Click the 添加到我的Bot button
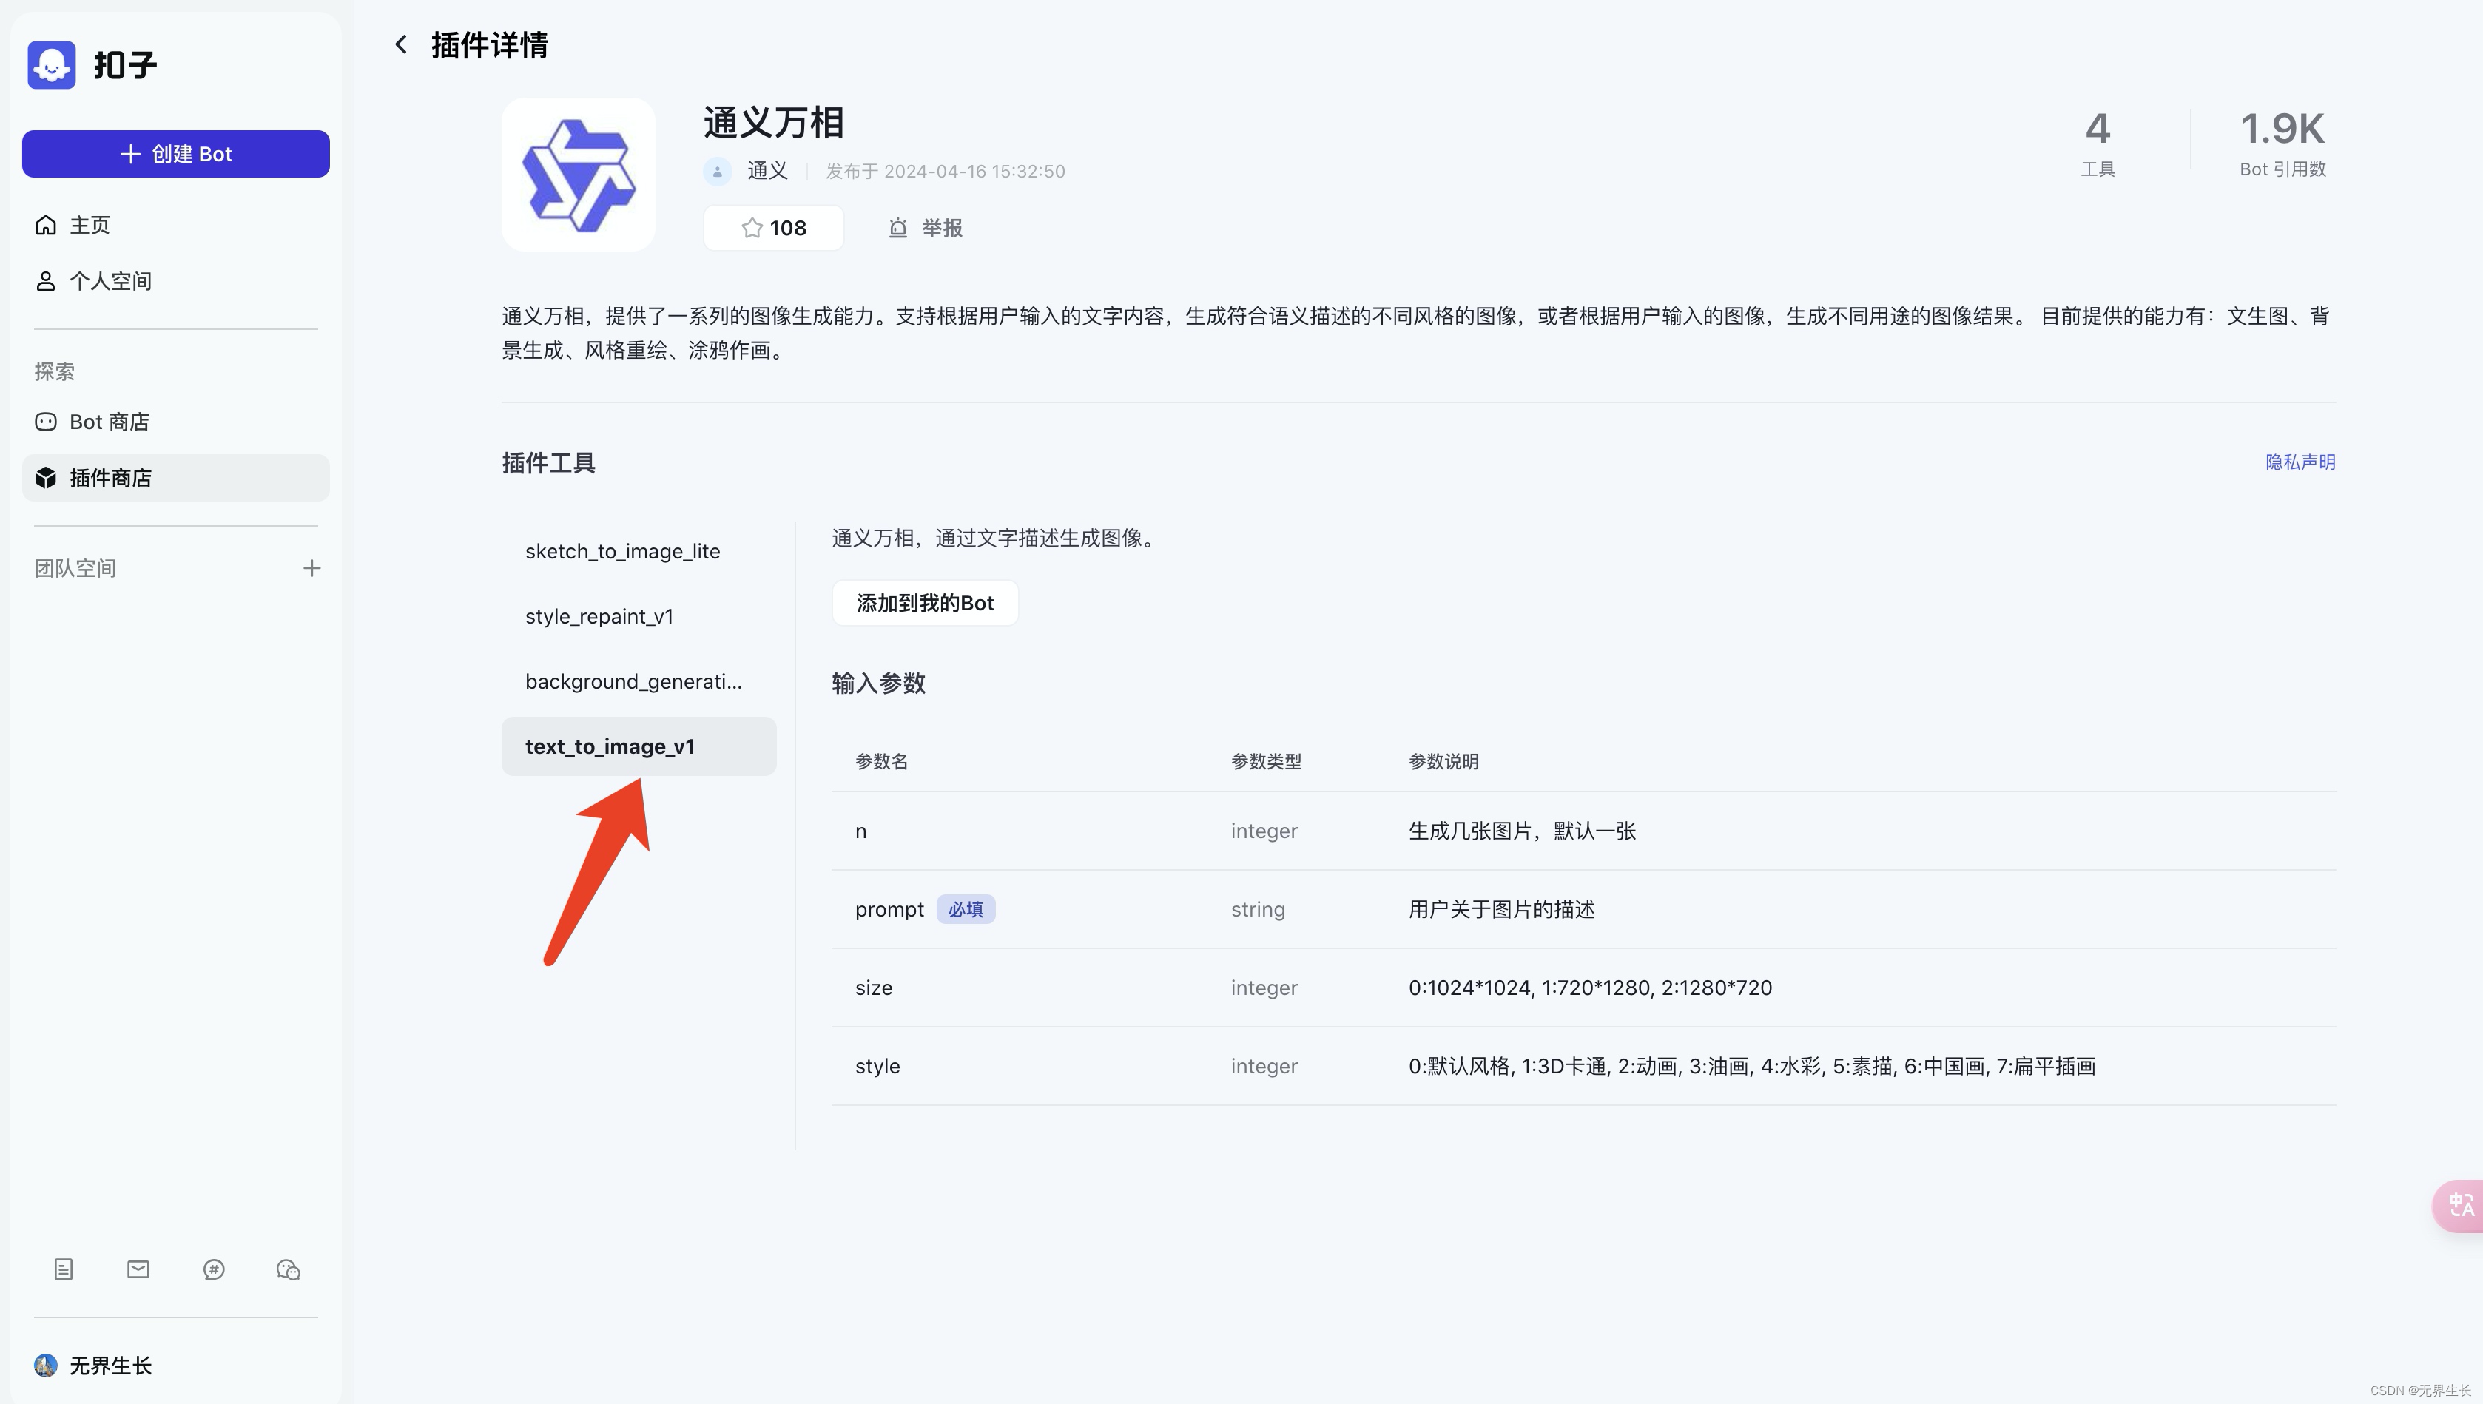Viewport: 2483px width, 1404px height. tap(925, 603)
